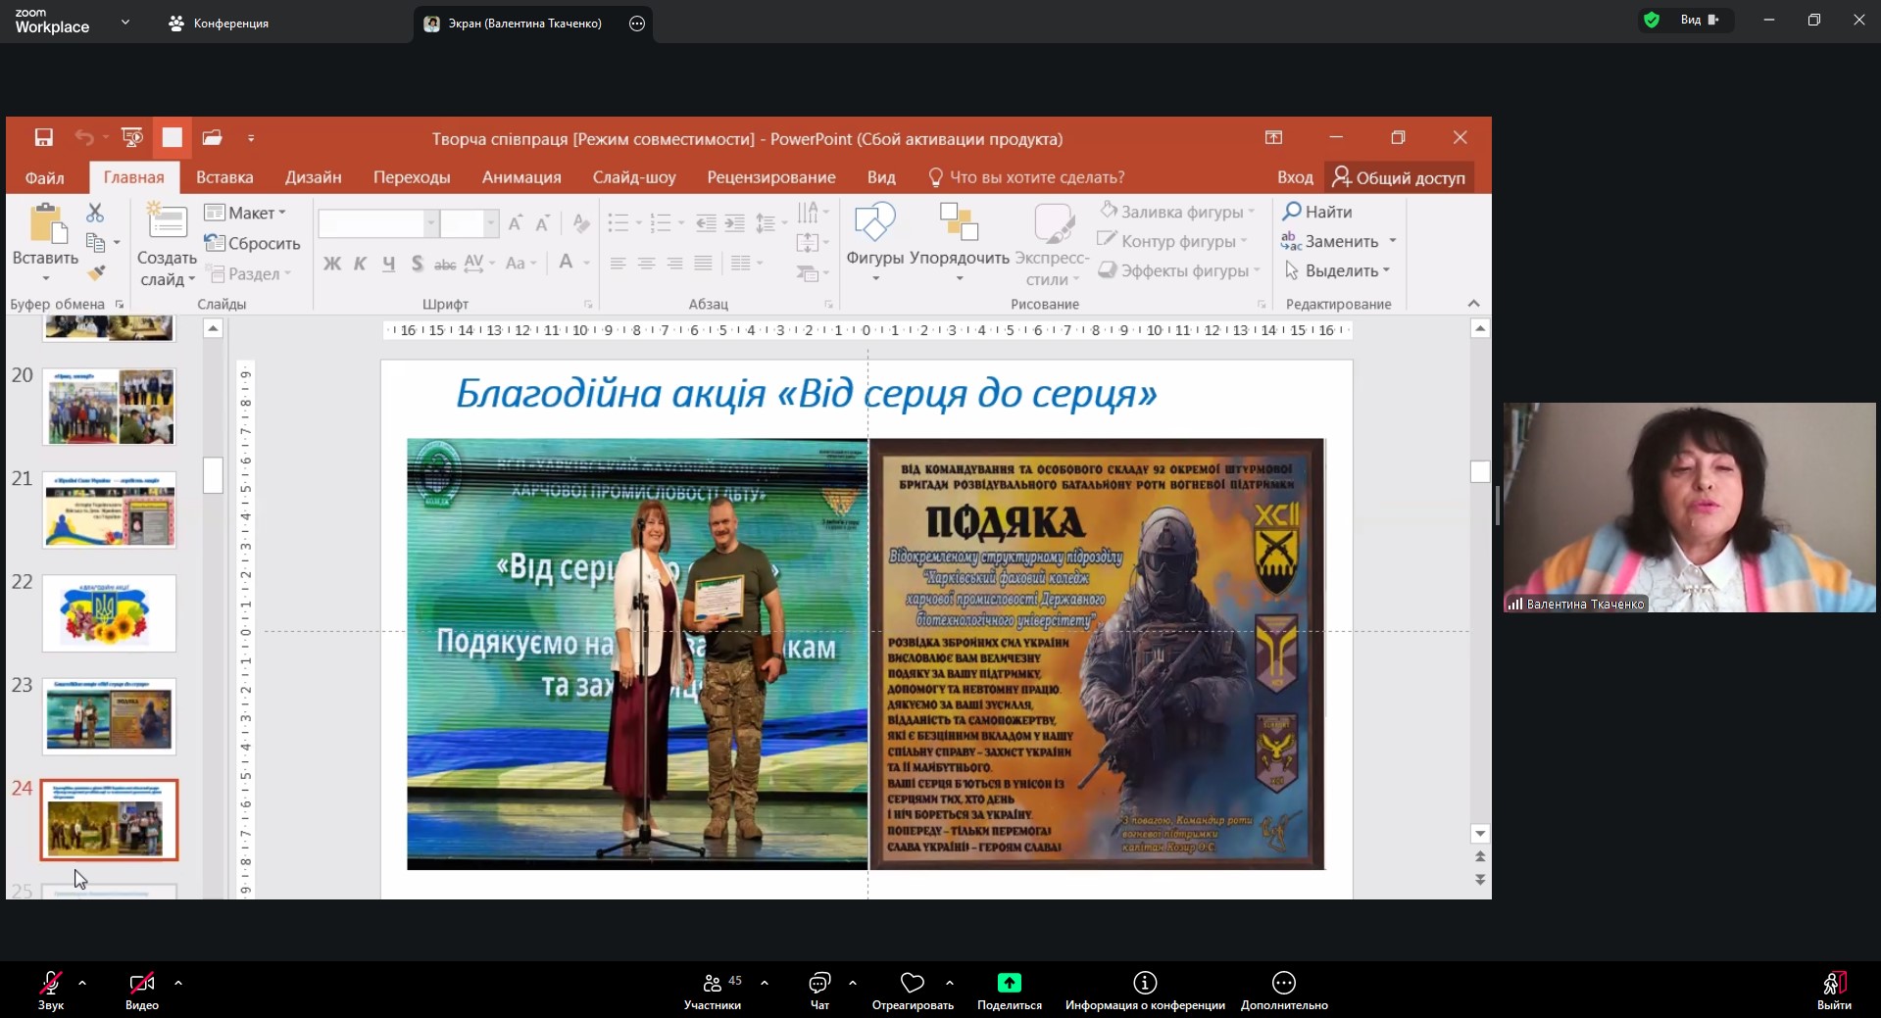The image size is (1881, 1018).
Task: Click the Общий доступ share button
Action: (x=1399, y=177)
